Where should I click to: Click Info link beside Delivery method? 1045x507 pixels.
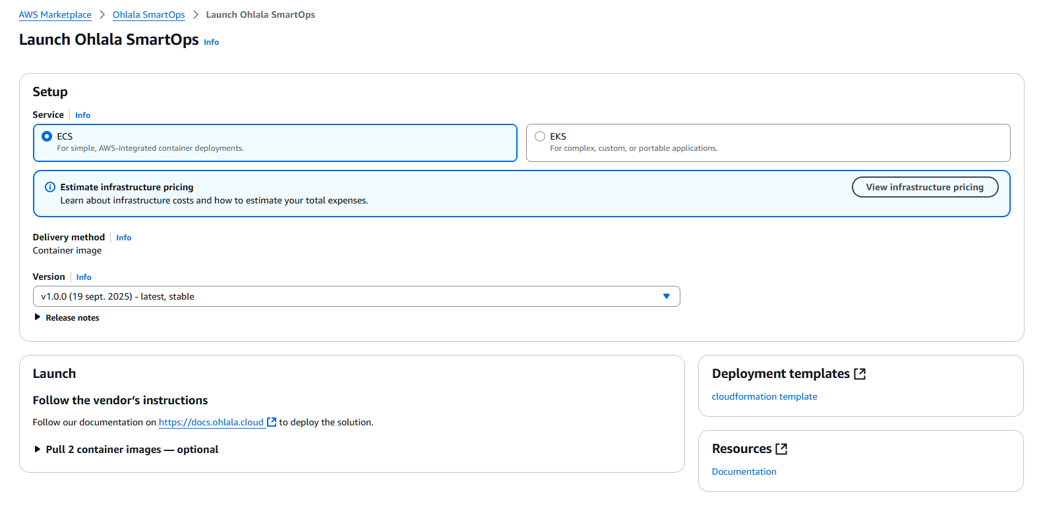(x=124, y=238)
